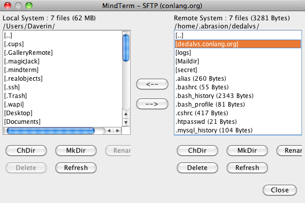
Task: Click the local list vertical scrollbar thumb
Action: tap(126, 48)
